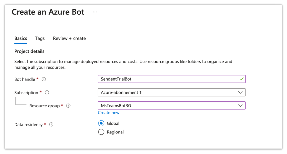287x154 pixels.
Task: Expand the Subscription dropdown chevron
Action: [240, 92]
